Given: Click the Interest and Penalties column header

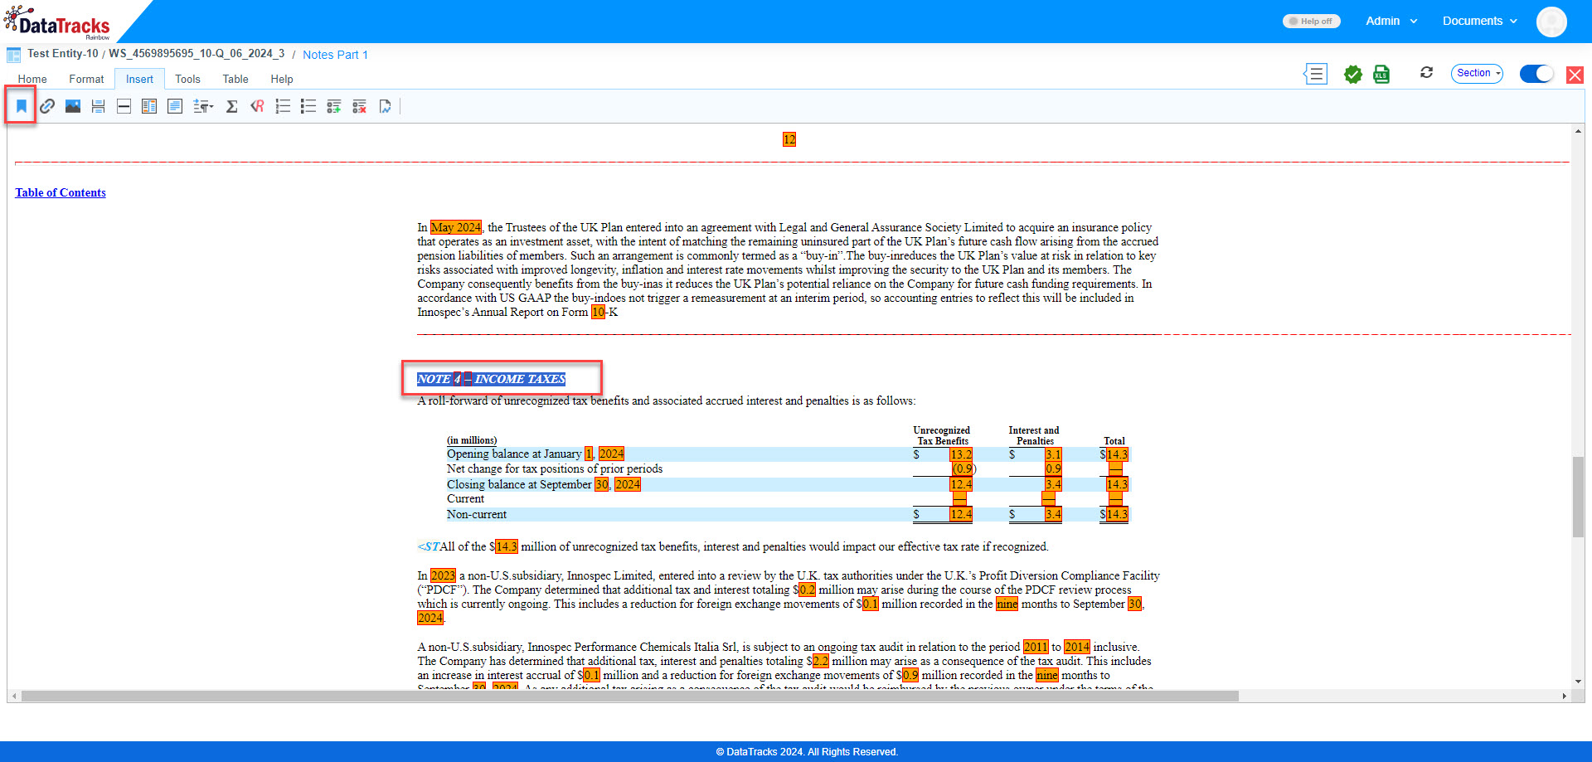Looking at the screenshot, I should pos(1034,436).
